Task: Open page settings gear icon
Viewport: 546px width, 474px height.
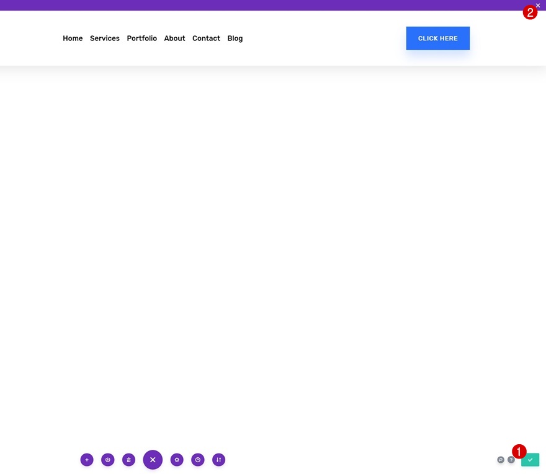Action: pos(177,460)
